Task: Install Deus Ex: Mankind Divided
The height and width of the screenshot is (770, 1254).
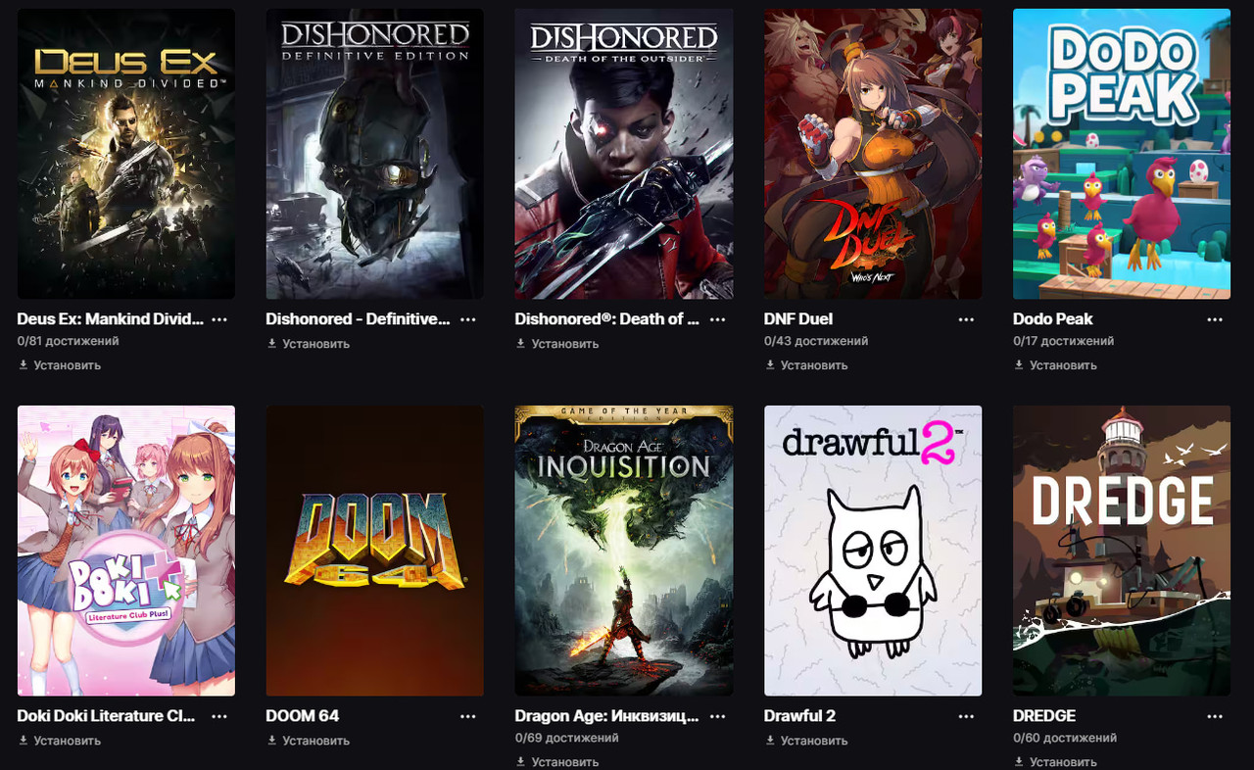Action: [x=59, y=365]
